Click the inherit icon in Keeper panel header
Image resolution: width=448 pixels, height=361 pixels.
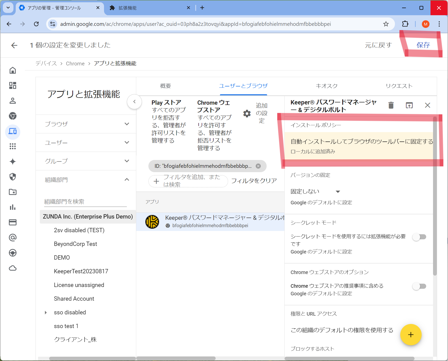[x=409, y=105]
